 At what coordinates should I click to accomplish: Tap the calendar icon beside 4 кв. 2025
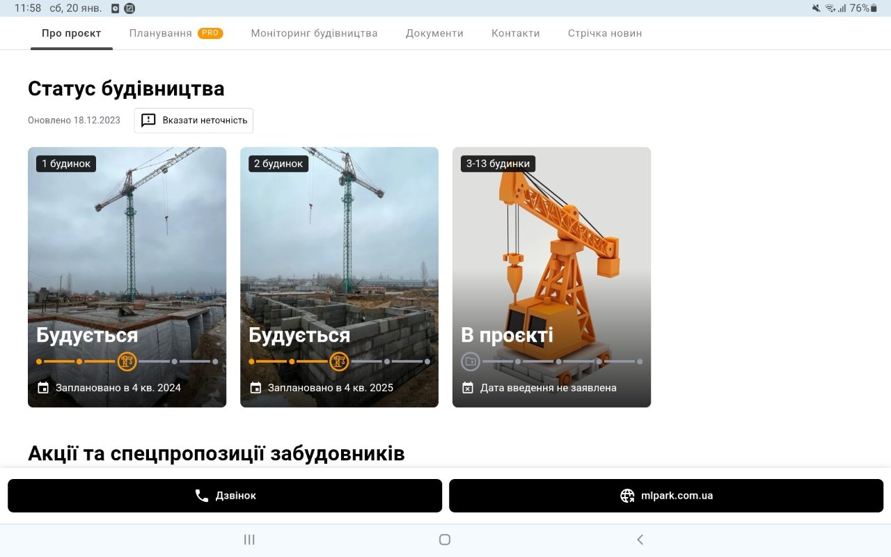[255, 388]
